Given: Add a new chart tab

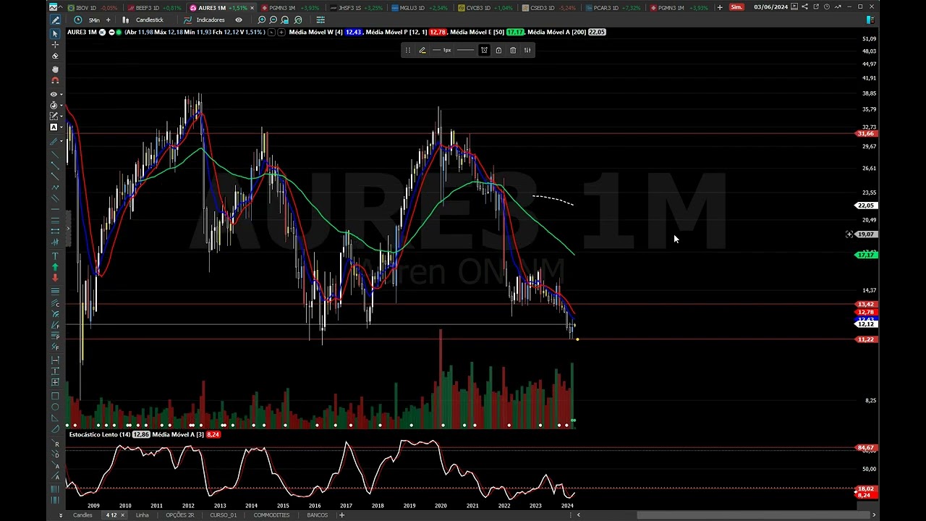Looking at the screenshot, I should pyautogui.click(x=719, y=7).
